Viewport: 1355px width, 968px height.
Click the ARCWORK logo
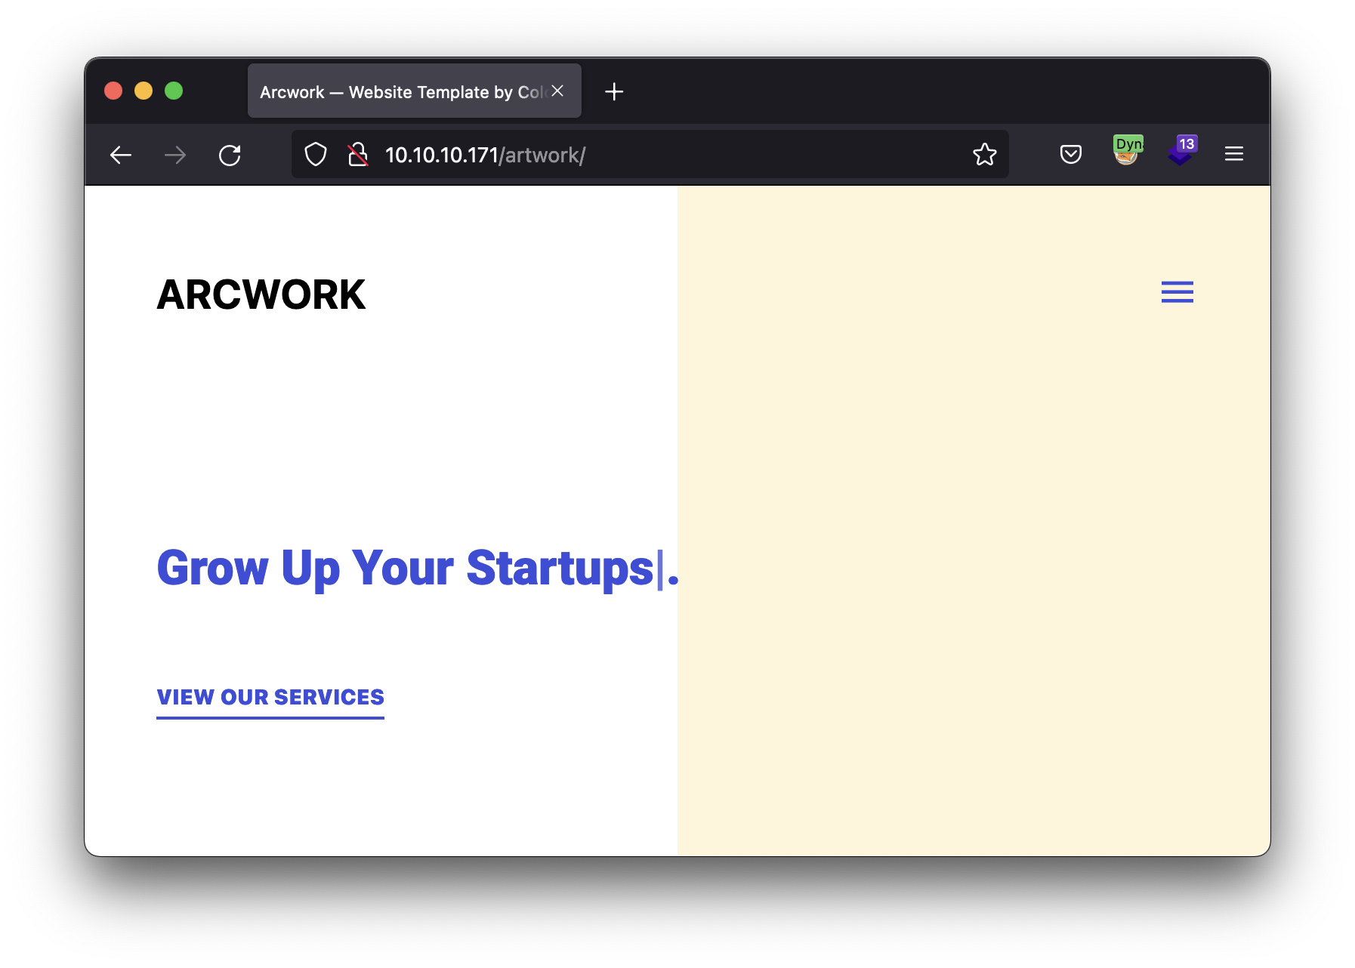click(x=261, y=294)
